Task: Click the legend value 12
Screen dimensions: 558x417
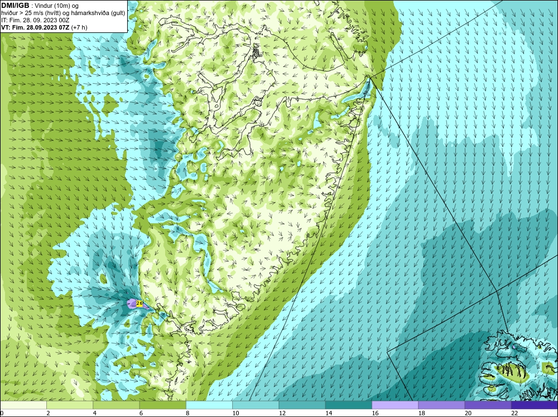Action: pyautogui.click(x=282, y=413)
